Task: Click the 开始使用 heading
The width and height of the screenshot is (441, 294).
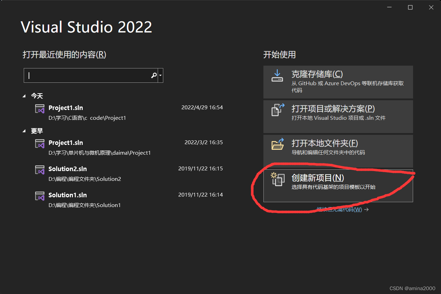Action: (279, 55)
